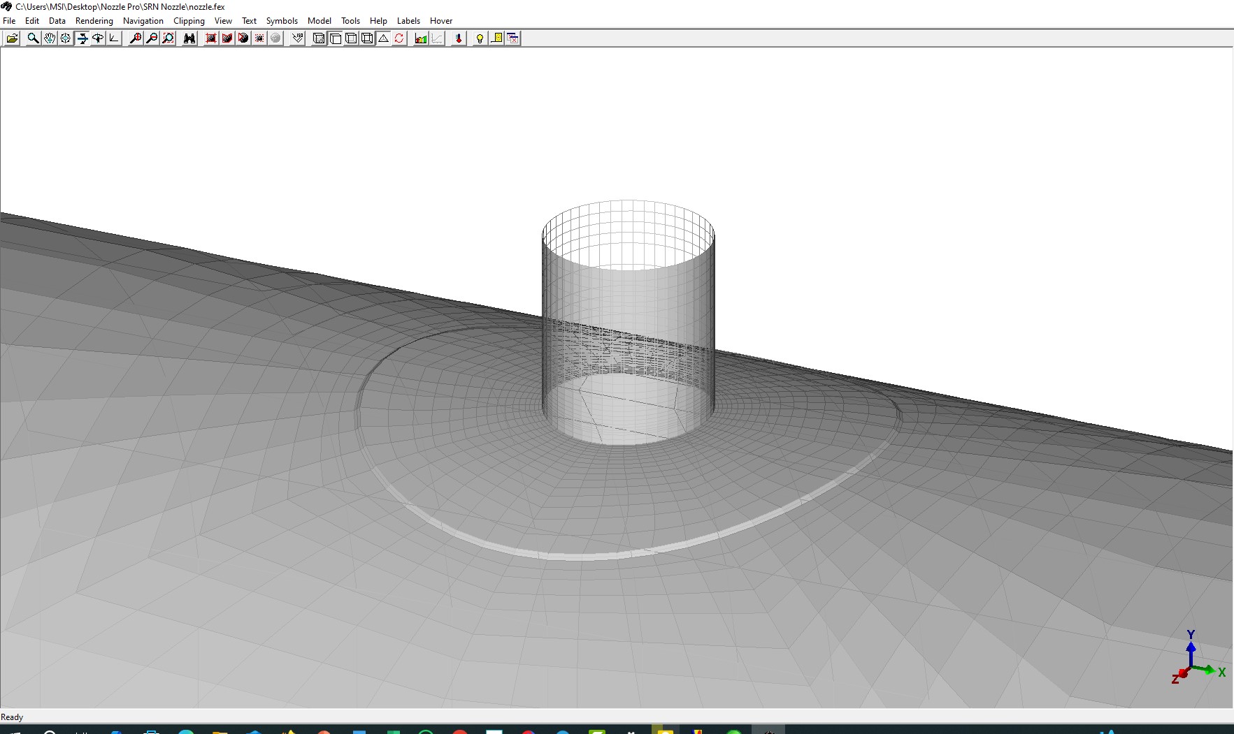This screenshot has height=734, width=1234.
Task: Select the magnifying glass zoom tool
Action: pyautogui.click(x=33, y=38)
